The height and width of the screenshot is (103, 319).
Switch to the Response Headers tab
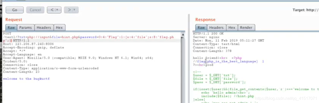[216, 28]
